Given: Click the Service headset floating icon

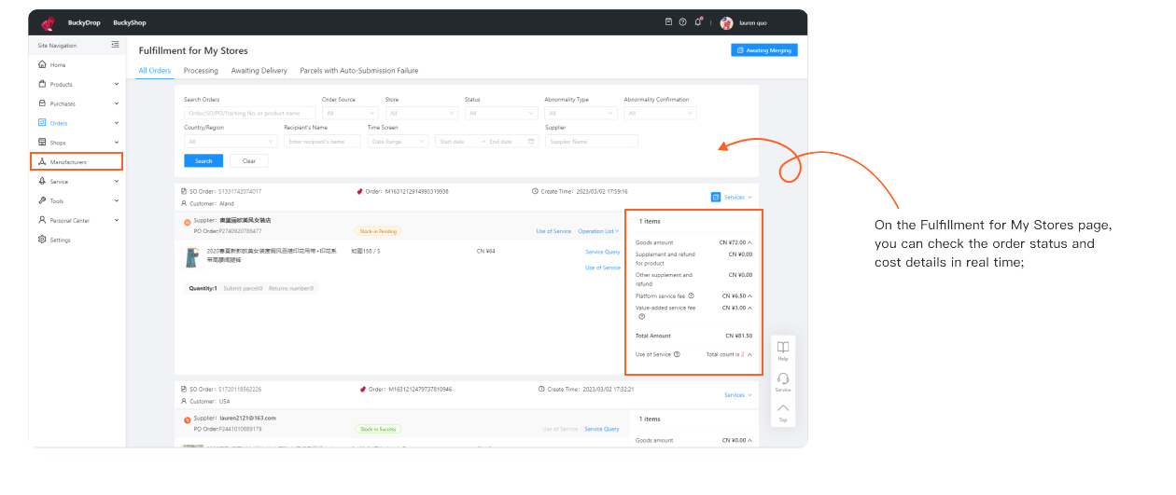Looking at the screenshot, I should [783, 378].
